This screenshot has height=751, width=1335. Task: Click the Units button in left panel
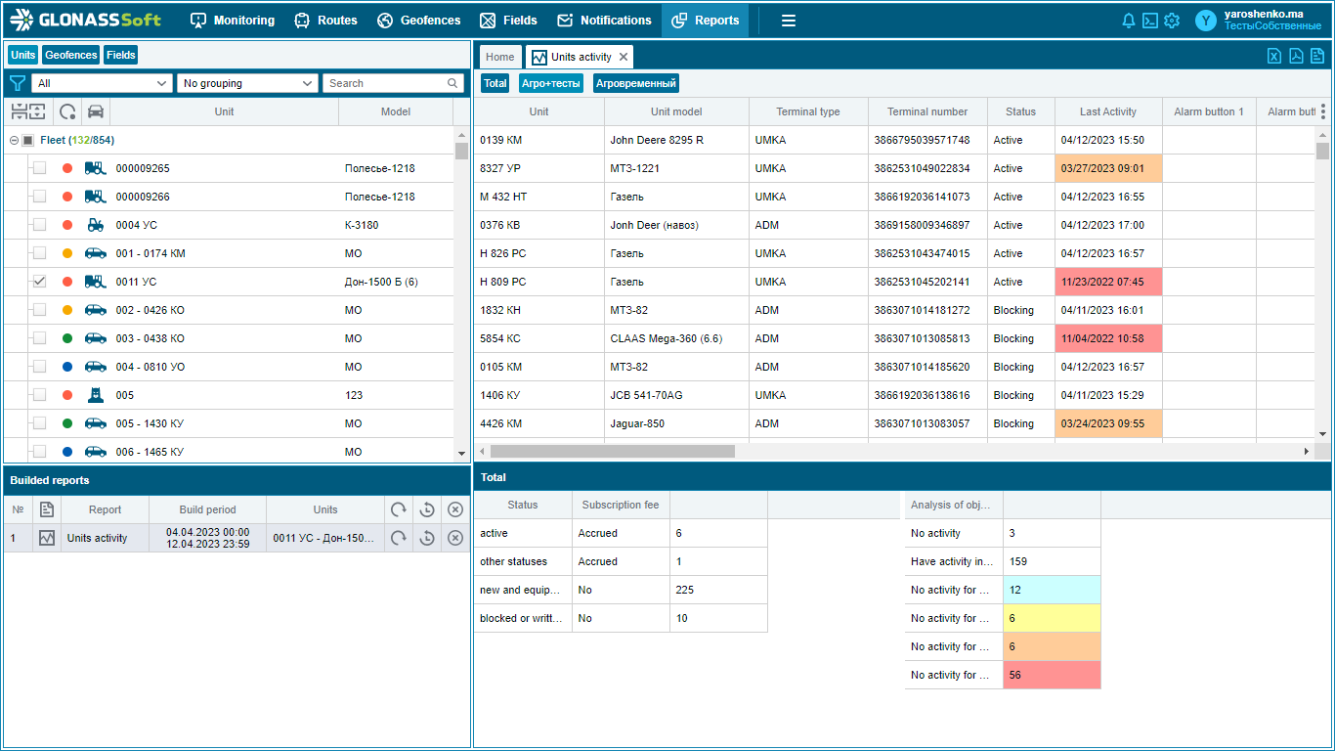click(x=23, y=55)
